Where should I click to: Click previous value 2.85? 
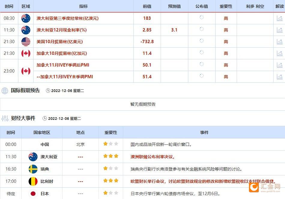(147, 30)
